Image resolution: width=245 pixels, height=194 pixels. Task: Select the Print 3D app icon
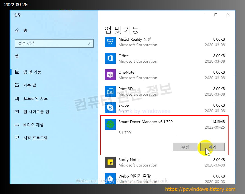click(110, 91)
